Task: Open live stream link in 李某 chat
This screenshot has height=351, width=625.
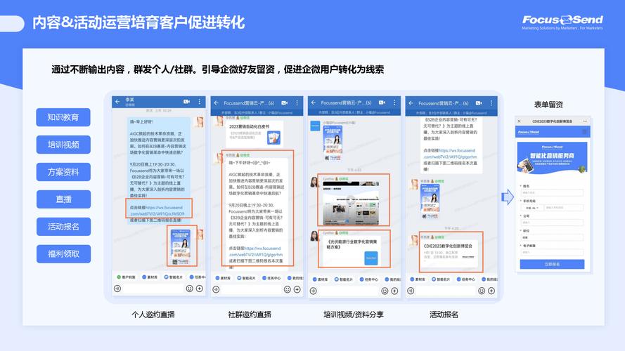Action: [x=159, y=211]
